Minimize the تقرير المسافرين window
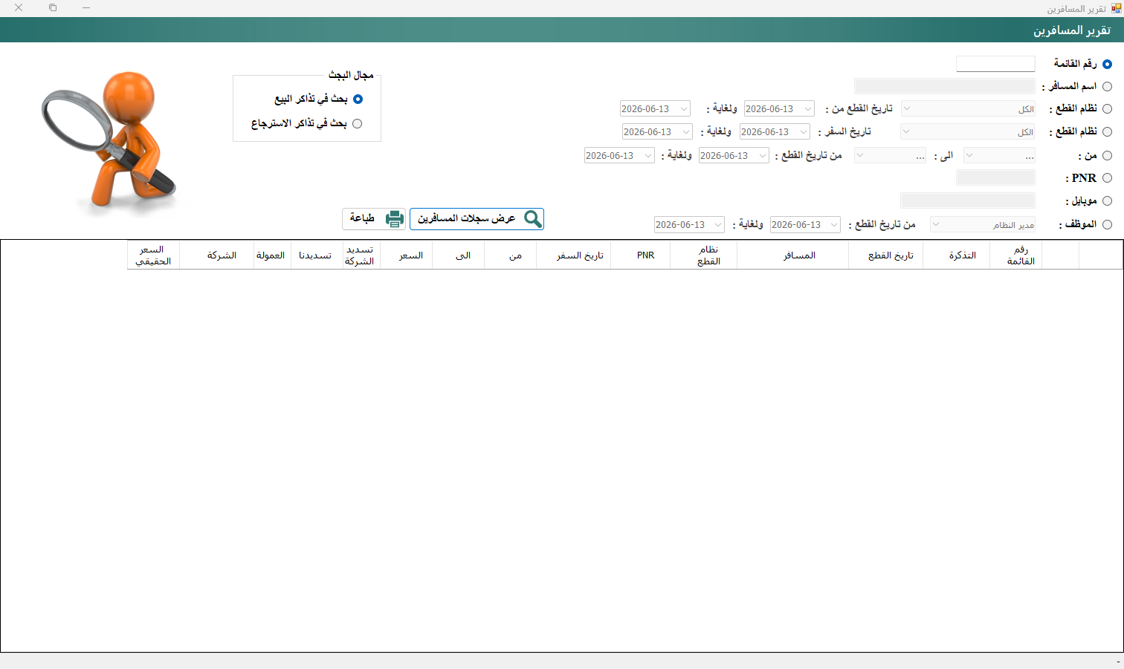This screenshot has height=669, width=1124. pos(86,7)
